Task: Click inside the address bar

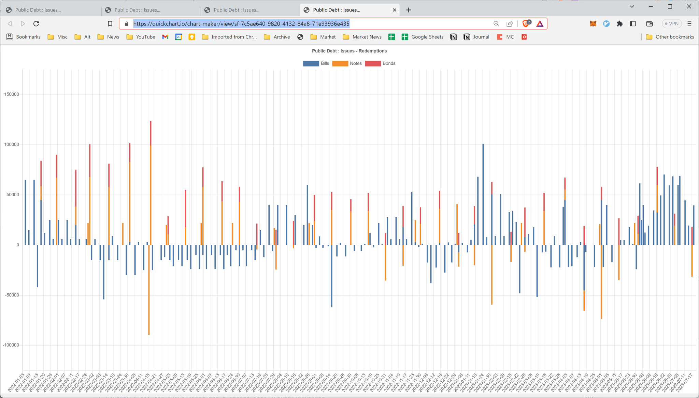Action: click(307, 24)
